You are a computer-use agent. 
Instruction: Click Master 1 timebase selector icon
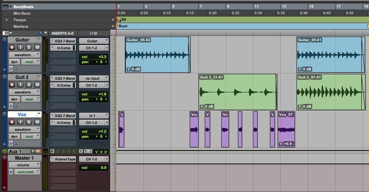[11, 172]
